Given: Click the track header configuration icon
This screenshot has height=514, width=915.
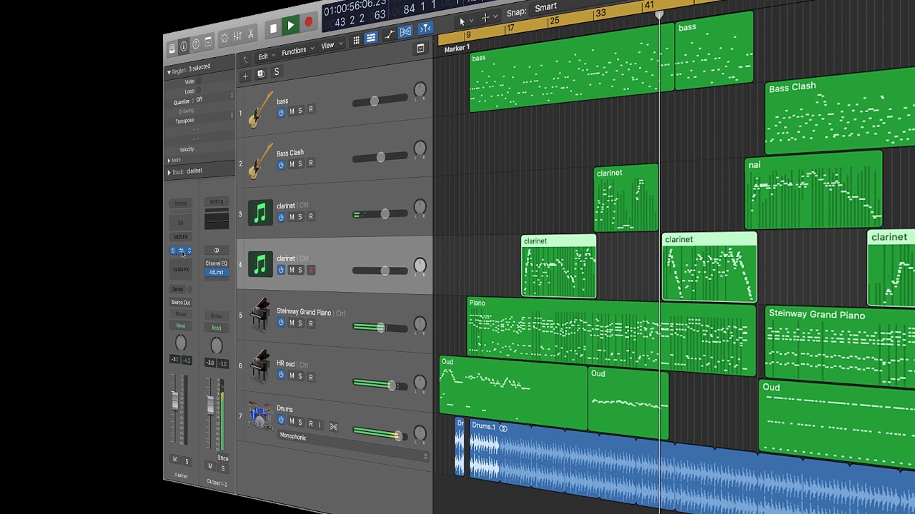Looking at the screenshot, I should (x=420, y=49).
